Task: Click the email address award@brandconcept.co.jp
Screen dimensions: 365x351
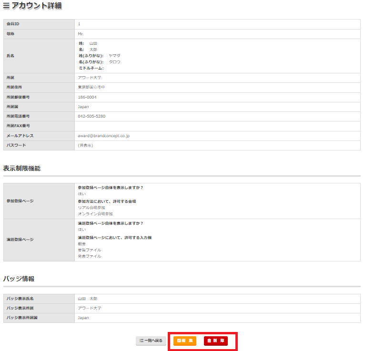Action: tap(103, 136)
